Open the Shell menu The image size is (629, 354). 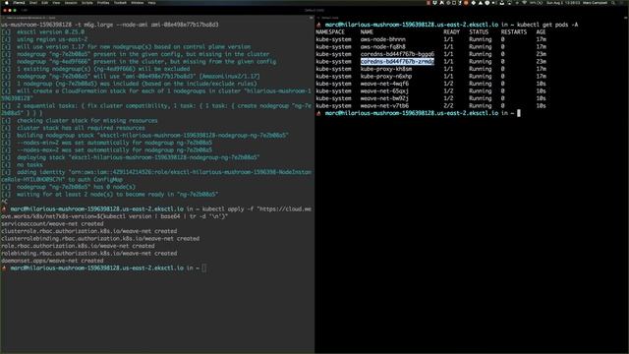pyautogui.click(x=33, y=2)
